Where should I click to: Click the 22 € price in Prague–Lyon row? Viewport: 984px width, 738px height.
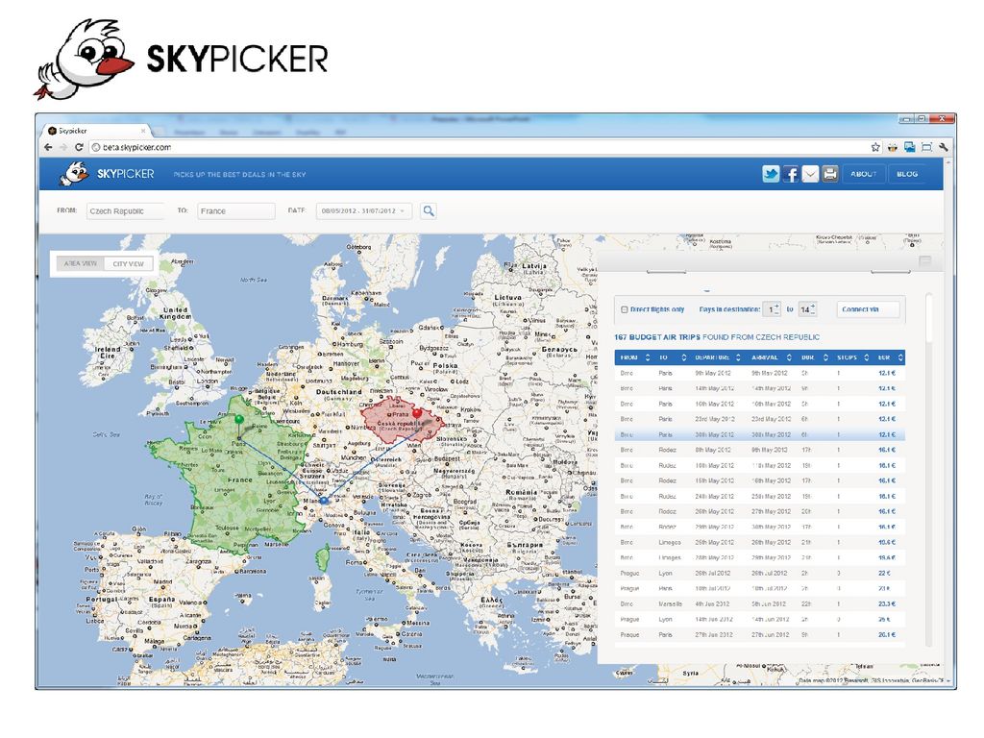tap(884, 573)
